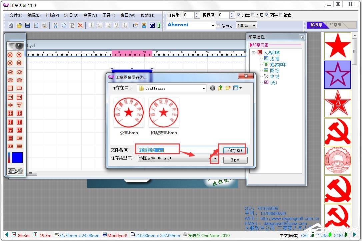Close the 印章属性 panel
Viewport: 362px width, 241px height.
pos(302,37)
